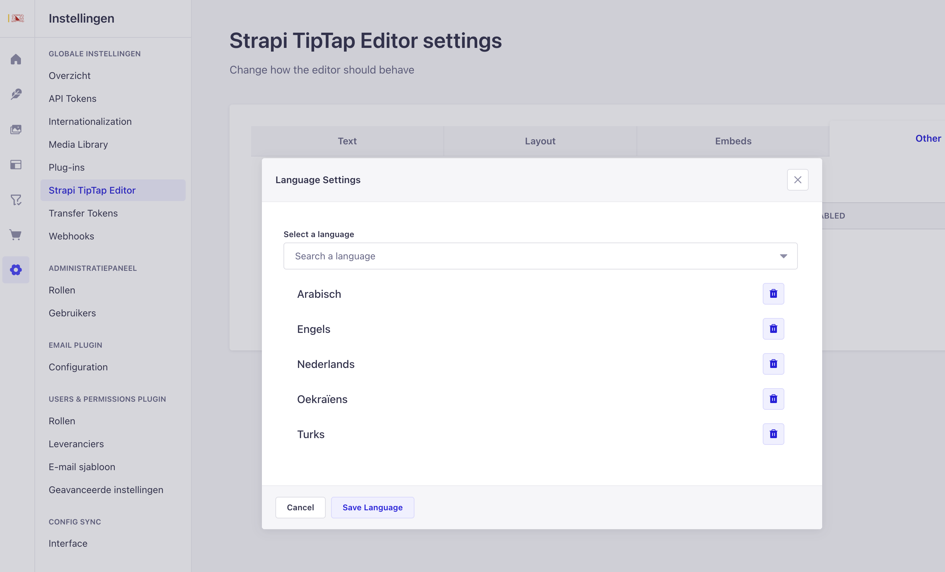945x572 pixels.
Task: Click the Save Language button
Action: tap(372, 508)
